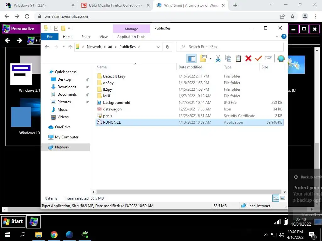Image resolution: width=322 pixels, height=241 pixels.
Task: Click the Paste clipboard icon
Action: click(238, 58)
